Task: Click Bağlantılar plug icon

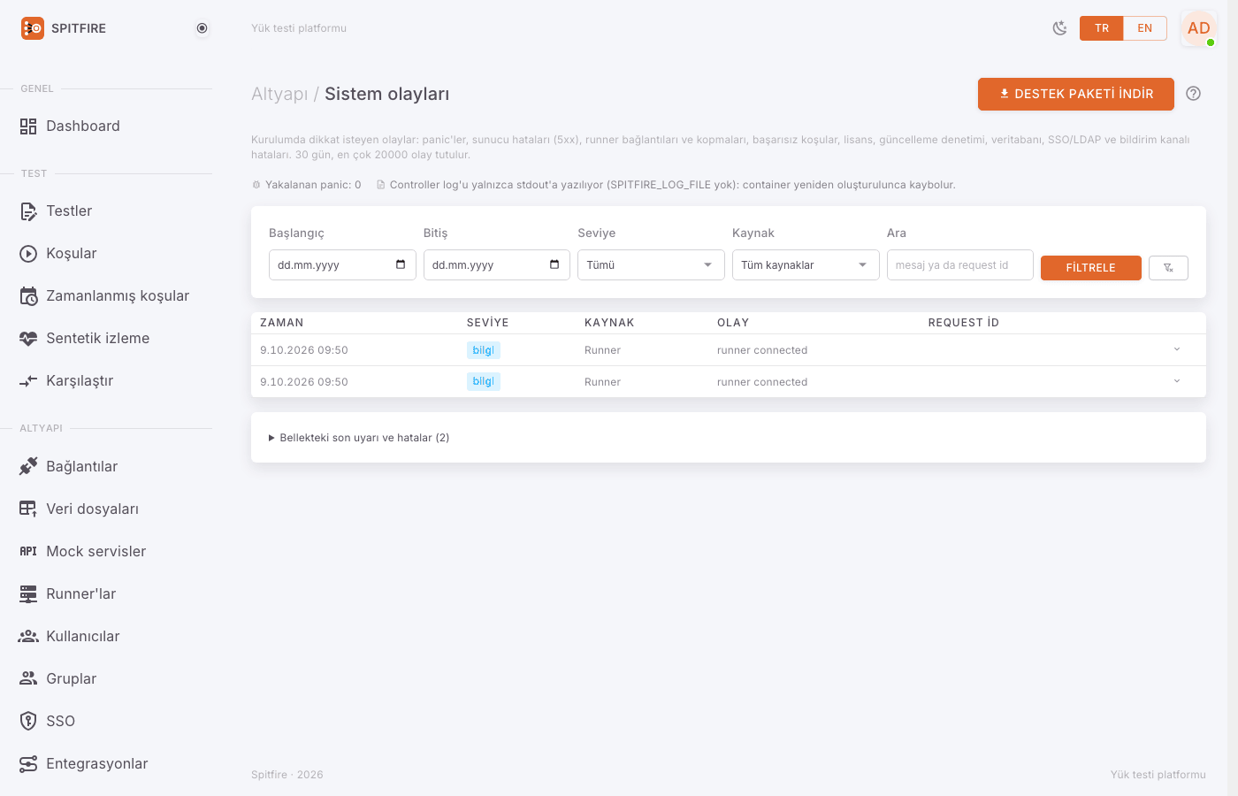Action: click(x=28, y=466)
